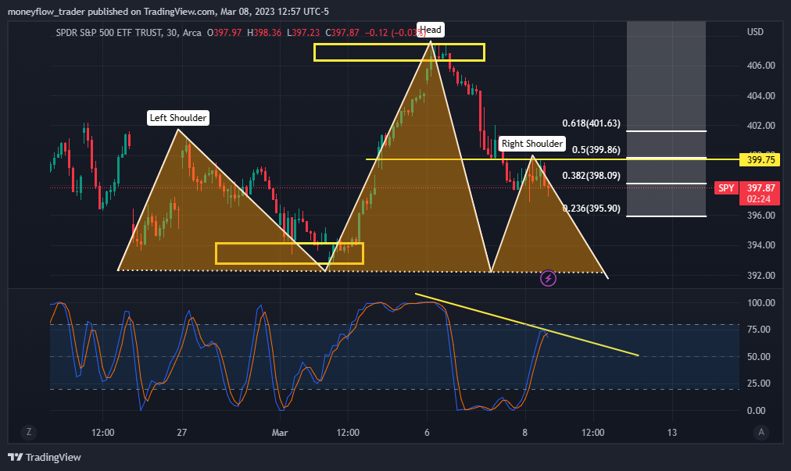
Task: Click the 27 date on time axis
Action: [181, 433]
